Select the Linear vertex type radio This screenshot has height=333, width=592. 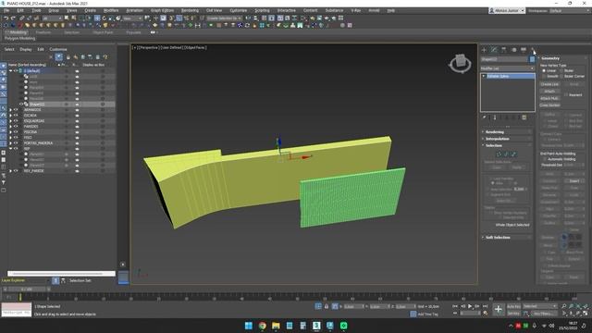(x=544, y=70)
